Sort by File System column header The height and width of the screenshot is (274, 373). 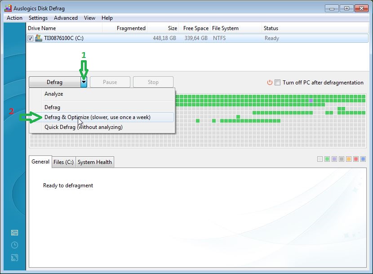coord(236,28)
